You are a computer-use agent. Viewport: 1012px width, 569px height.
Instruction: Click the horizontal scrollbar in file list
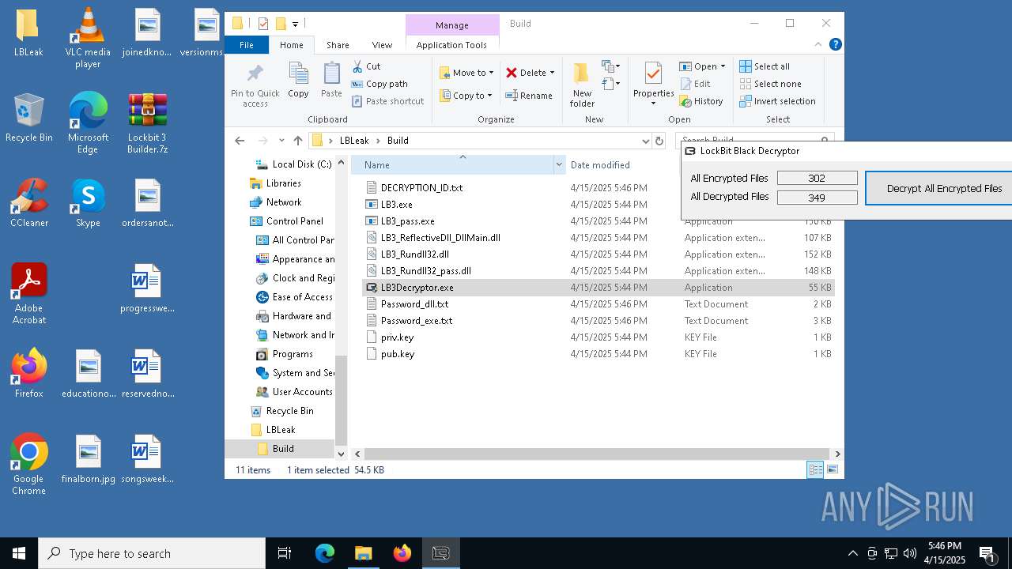(x=597, y=454)
